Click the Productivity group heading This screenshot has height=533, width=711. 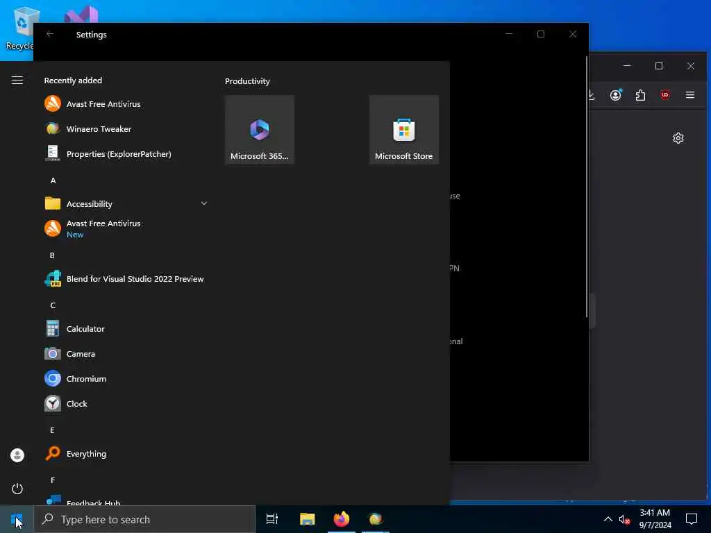point(247,81)
